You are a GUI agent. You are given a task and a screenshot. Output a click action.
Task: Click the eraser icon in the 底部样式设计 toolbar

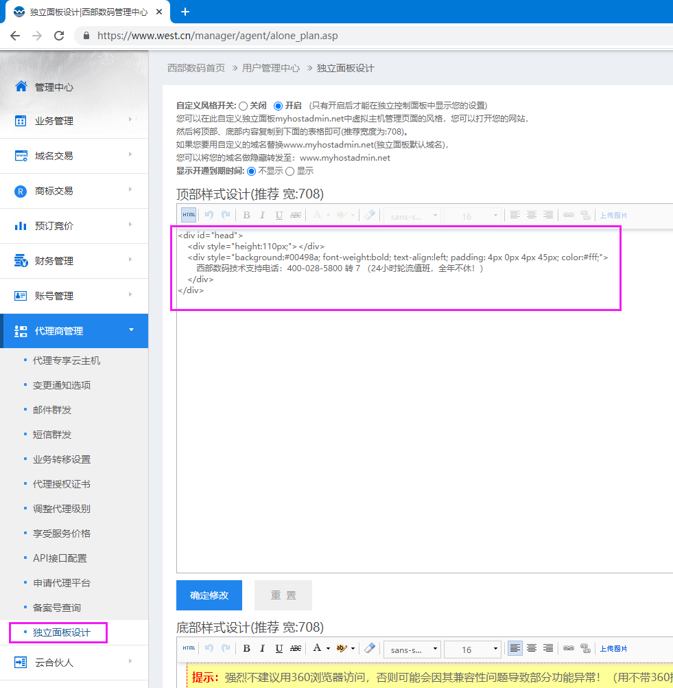point(369,648)
